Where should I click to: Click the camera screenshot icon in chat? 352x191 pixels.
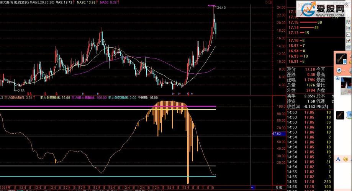pos(337,78)
